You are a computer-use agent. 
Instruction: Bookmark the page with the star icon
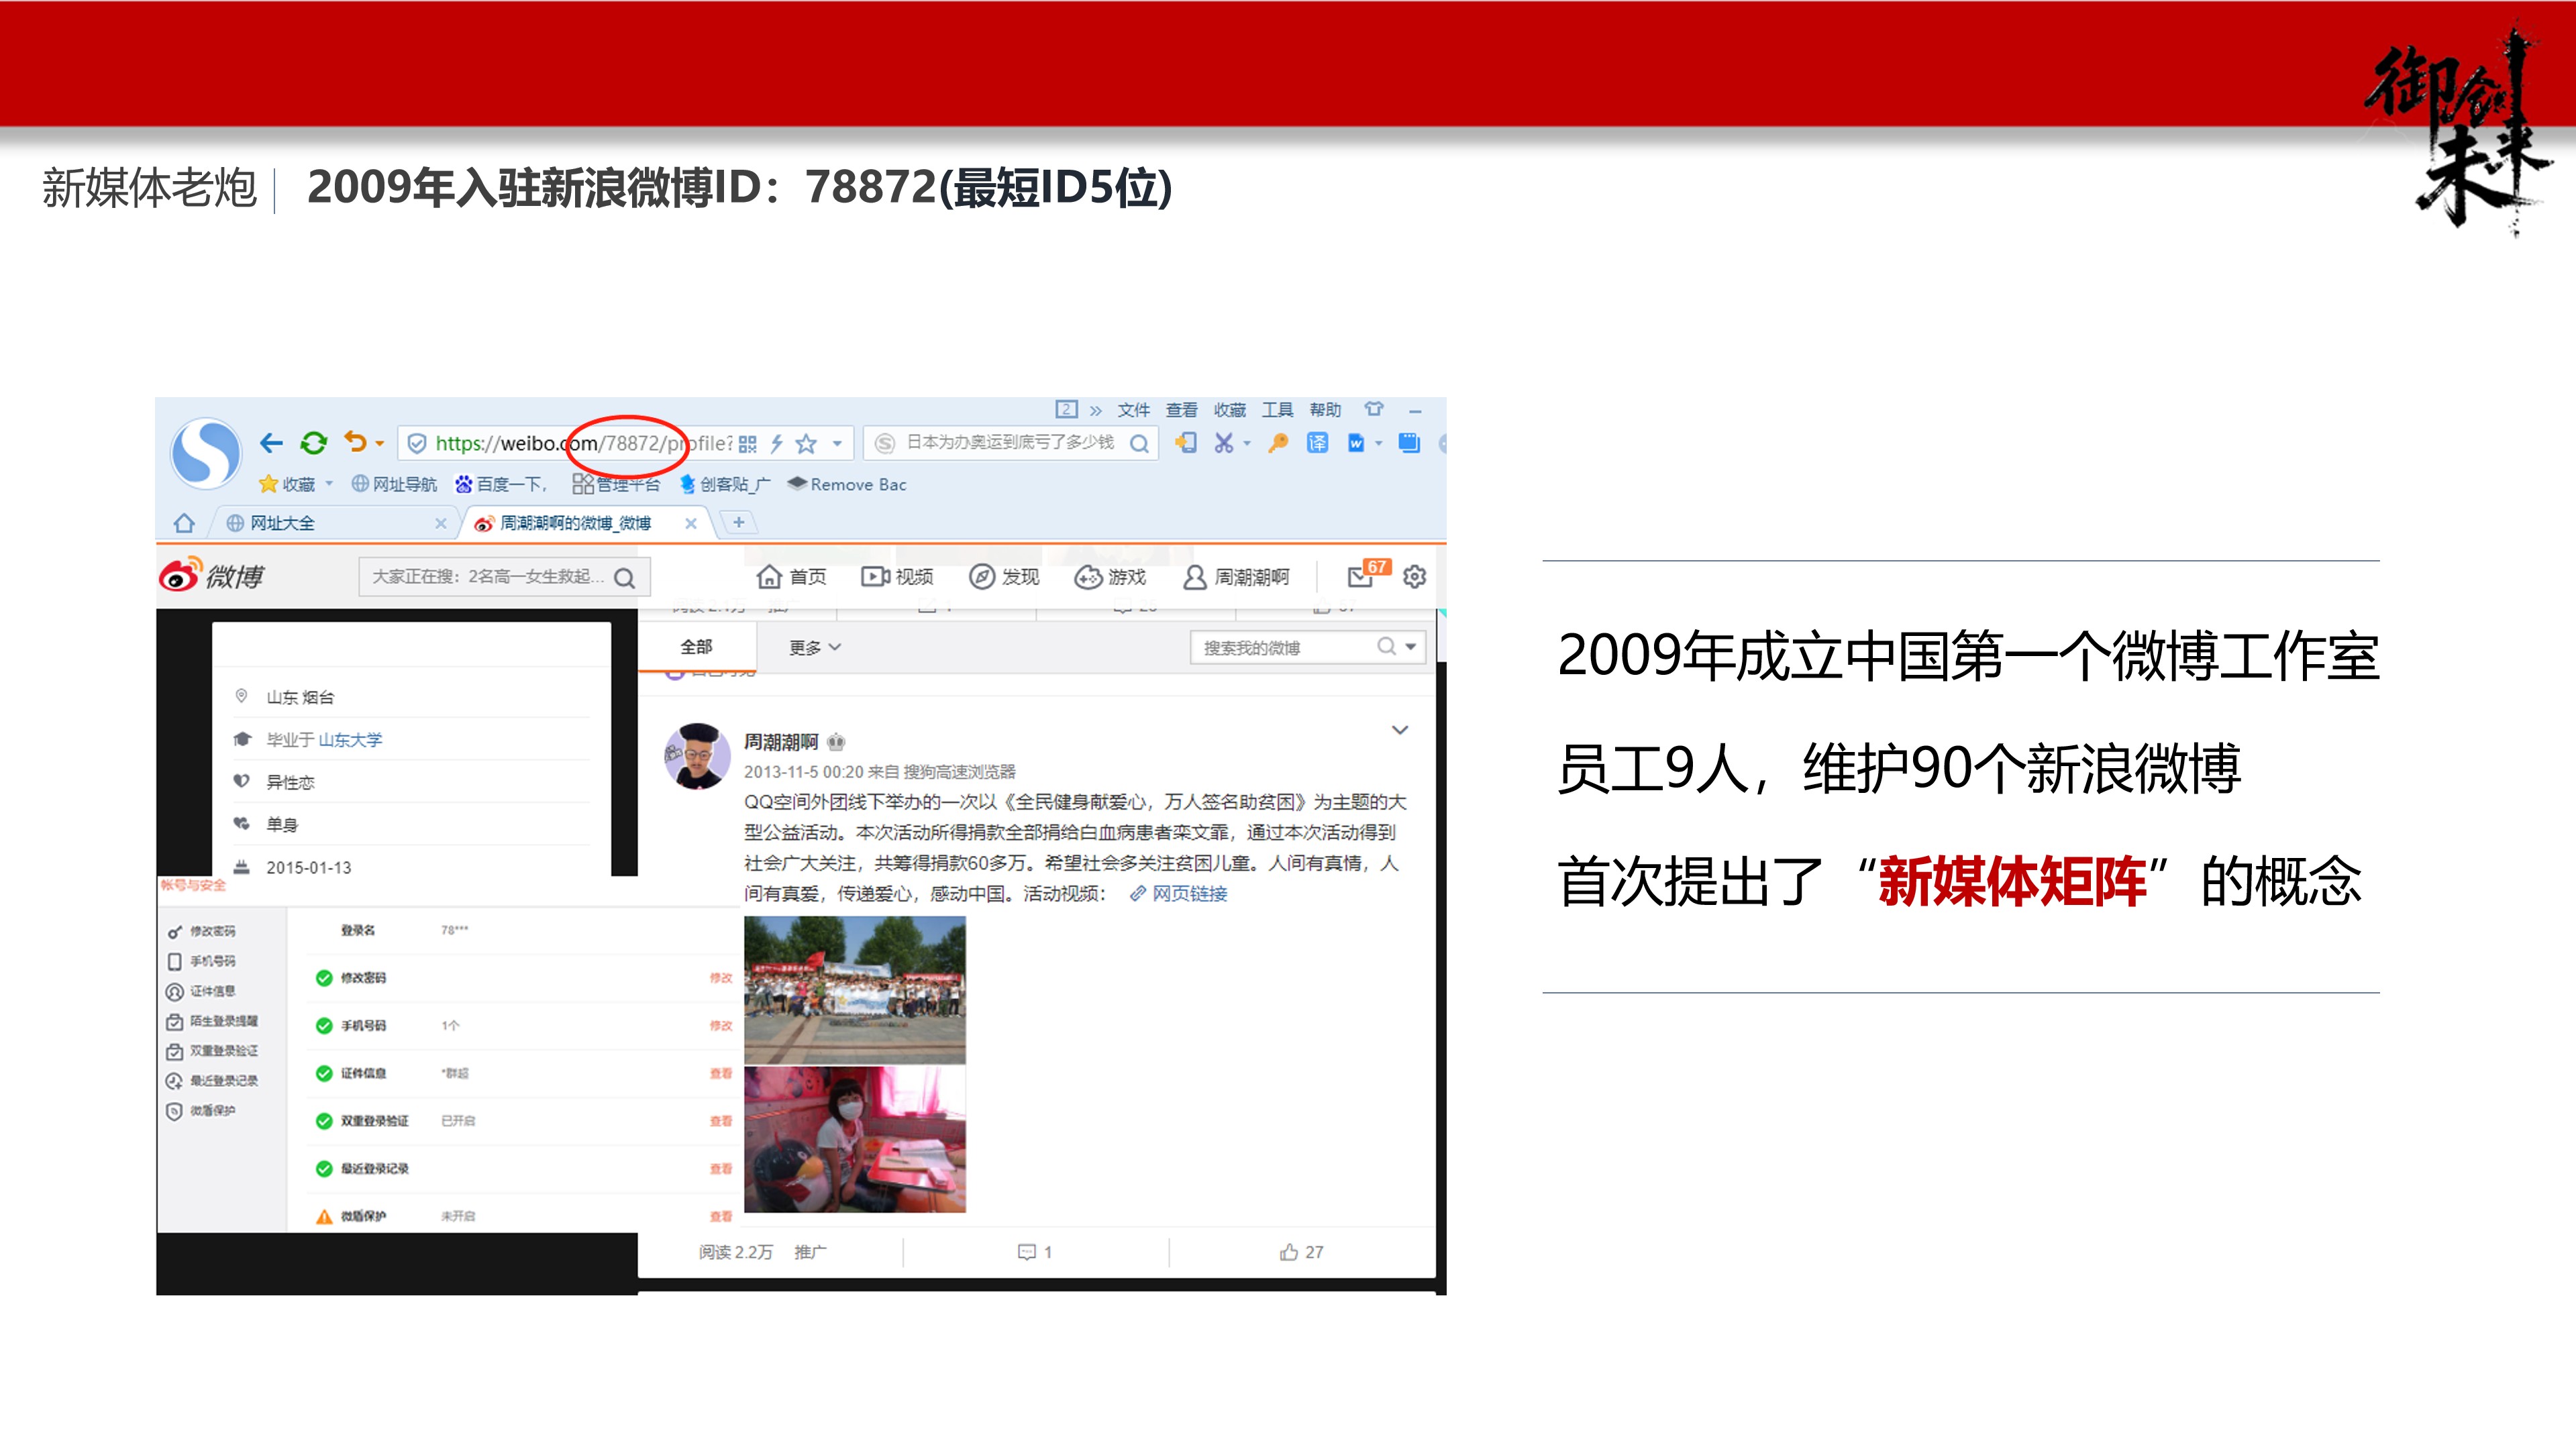(807, 444)
